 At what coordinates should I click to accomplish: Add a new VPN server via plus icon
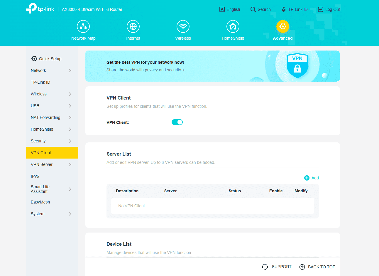pyautogui.click(x=307, y=178)
